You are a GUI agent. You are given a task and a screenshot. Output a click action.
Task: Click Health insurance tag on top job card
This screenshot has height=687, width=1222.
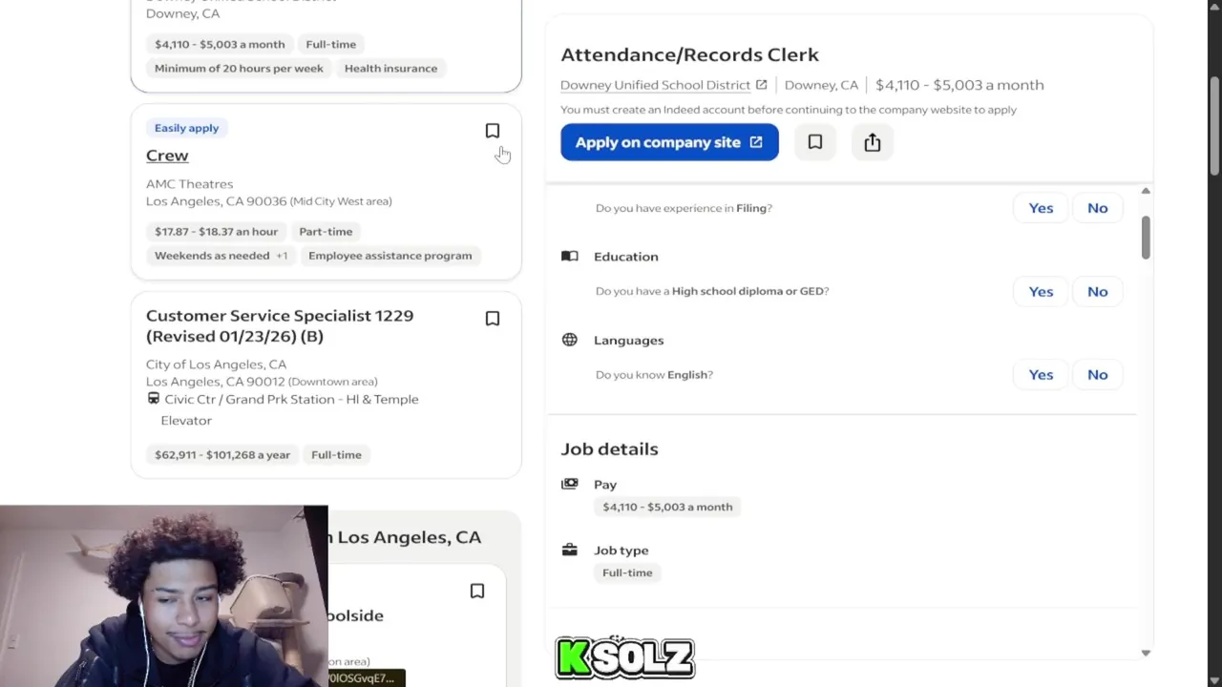390,69
